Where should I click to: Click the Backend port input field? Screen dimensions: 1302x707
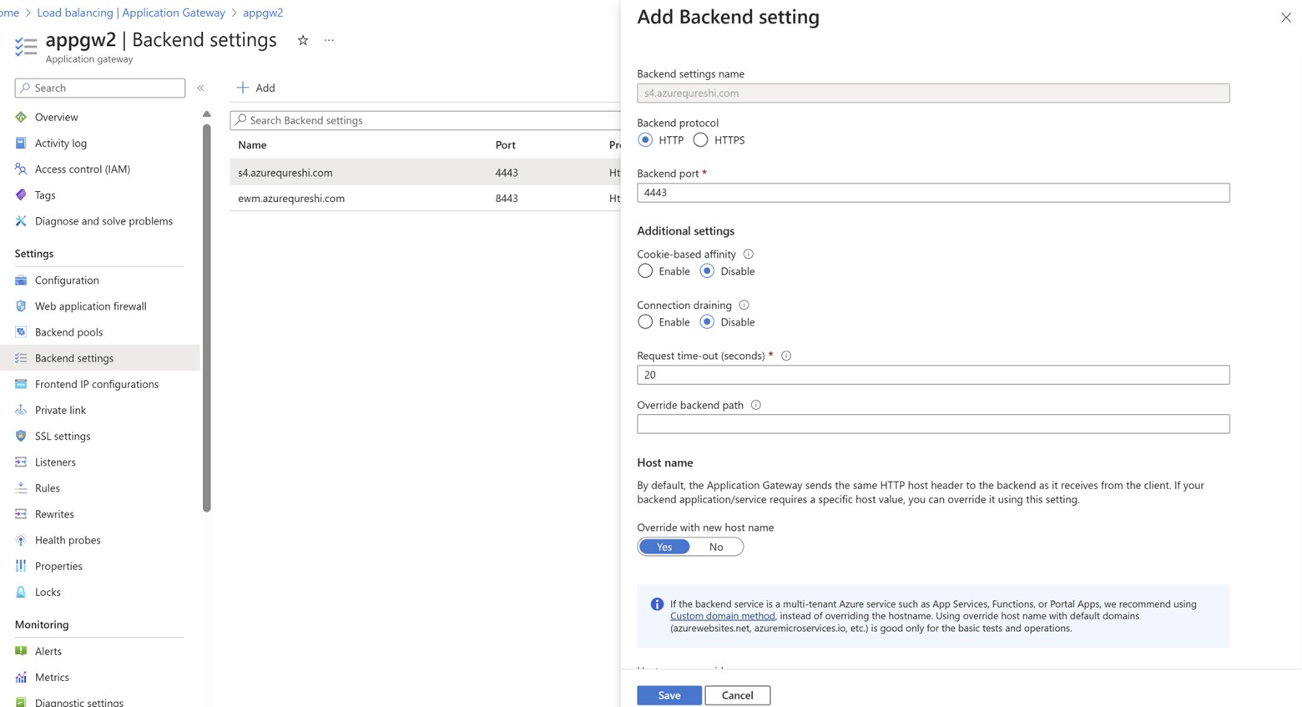[x=932, y=193]
